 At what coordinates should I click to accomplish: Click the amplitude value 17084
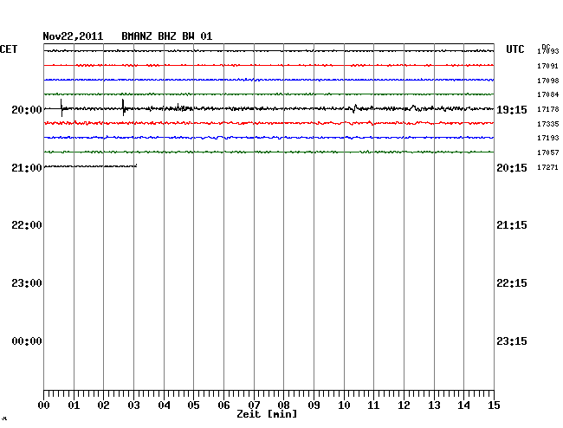(548, 94)
